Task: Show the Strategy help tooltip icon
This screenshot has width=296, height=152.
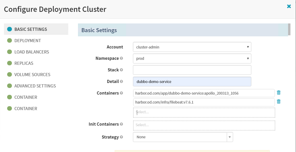Action: click(121, 137)
